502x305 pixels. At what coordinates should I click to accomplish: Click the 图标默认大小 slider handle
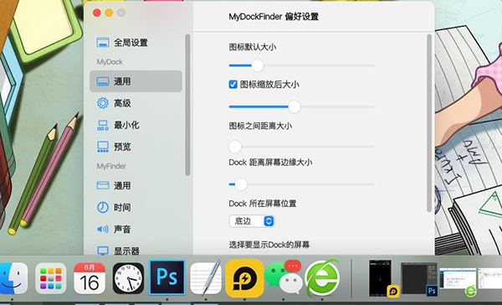(x=257, y=65)
